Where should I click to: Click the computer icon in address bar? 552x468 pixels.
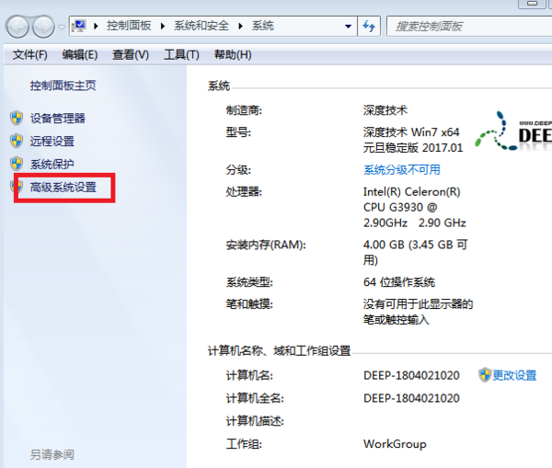pyautogui.click(x=79, y=26)
